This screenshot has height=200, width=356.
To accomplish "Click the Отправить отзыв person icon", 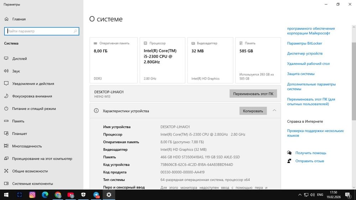I will point(289,161).
